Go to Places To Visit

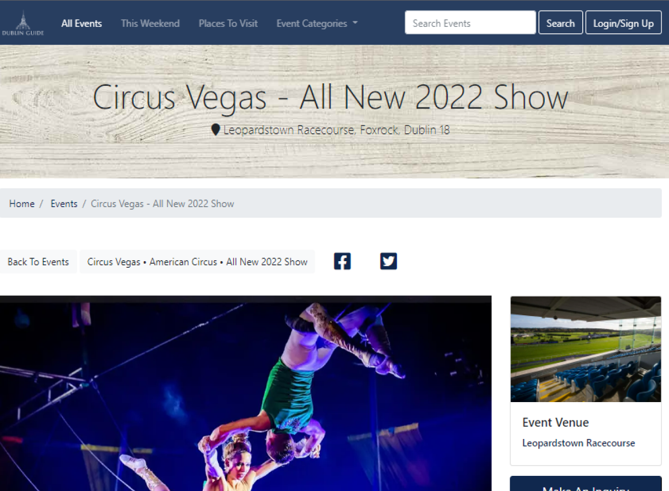pyautogui.click(x=228, y=23)
